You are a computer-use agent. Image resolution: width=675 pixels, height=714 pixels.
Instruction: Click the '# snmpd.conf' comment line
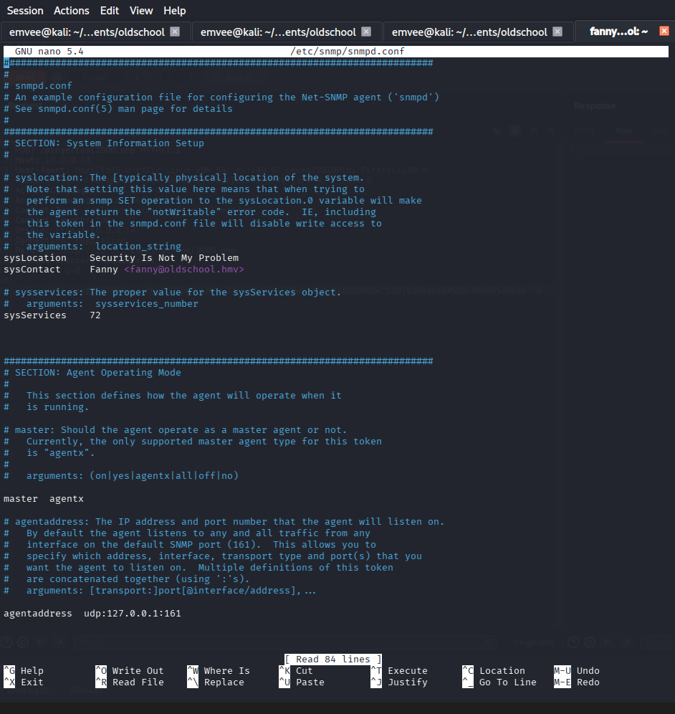[38, 85]
